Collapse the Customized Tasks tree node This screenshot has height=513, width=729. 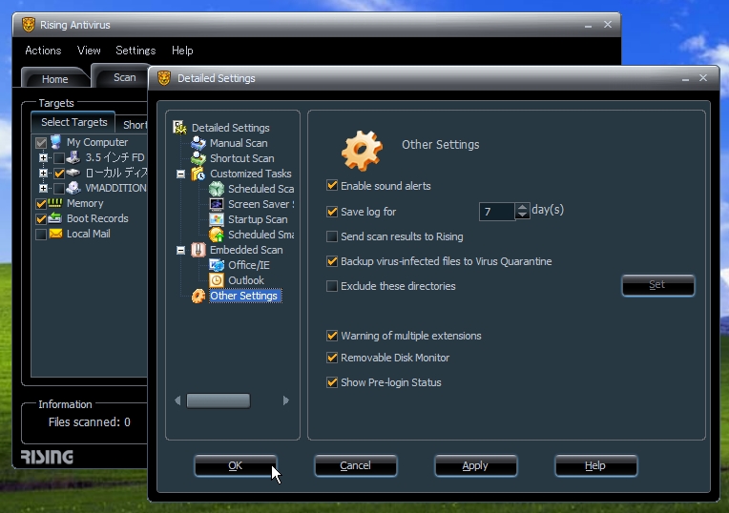coord(181,174)
